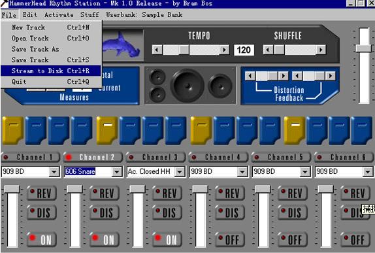Select Channel 5

[x=281, y=158]
